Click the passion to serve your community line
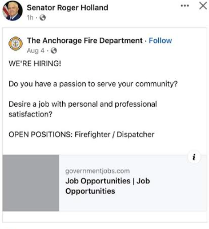This screenshot has width=209, height=229. click(x=93, y=84)
